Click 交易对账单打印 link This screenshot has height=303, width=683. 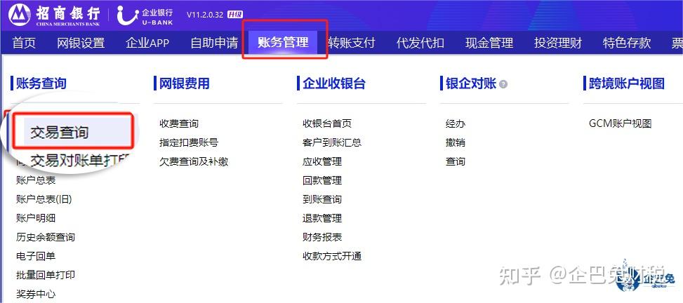pyautogui.click(x=81, y=160)
